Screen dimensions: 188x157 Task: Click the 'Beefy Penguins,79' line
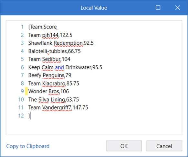[50, 75]
